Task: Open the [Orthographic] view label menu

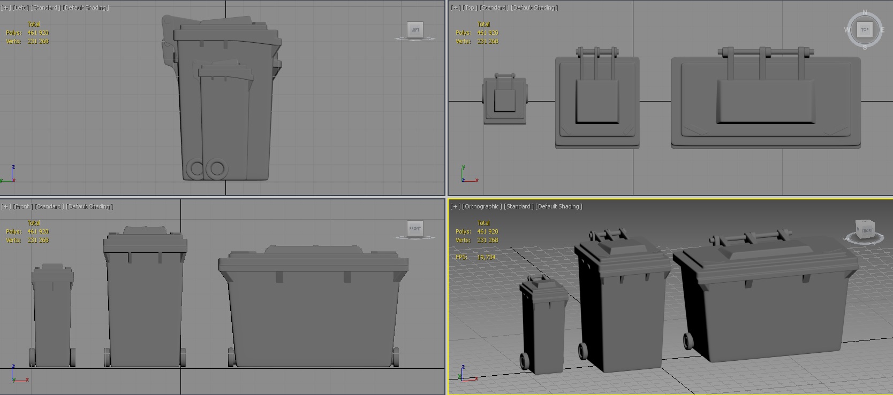Action: pyautogui.click(x=482, y=206)
